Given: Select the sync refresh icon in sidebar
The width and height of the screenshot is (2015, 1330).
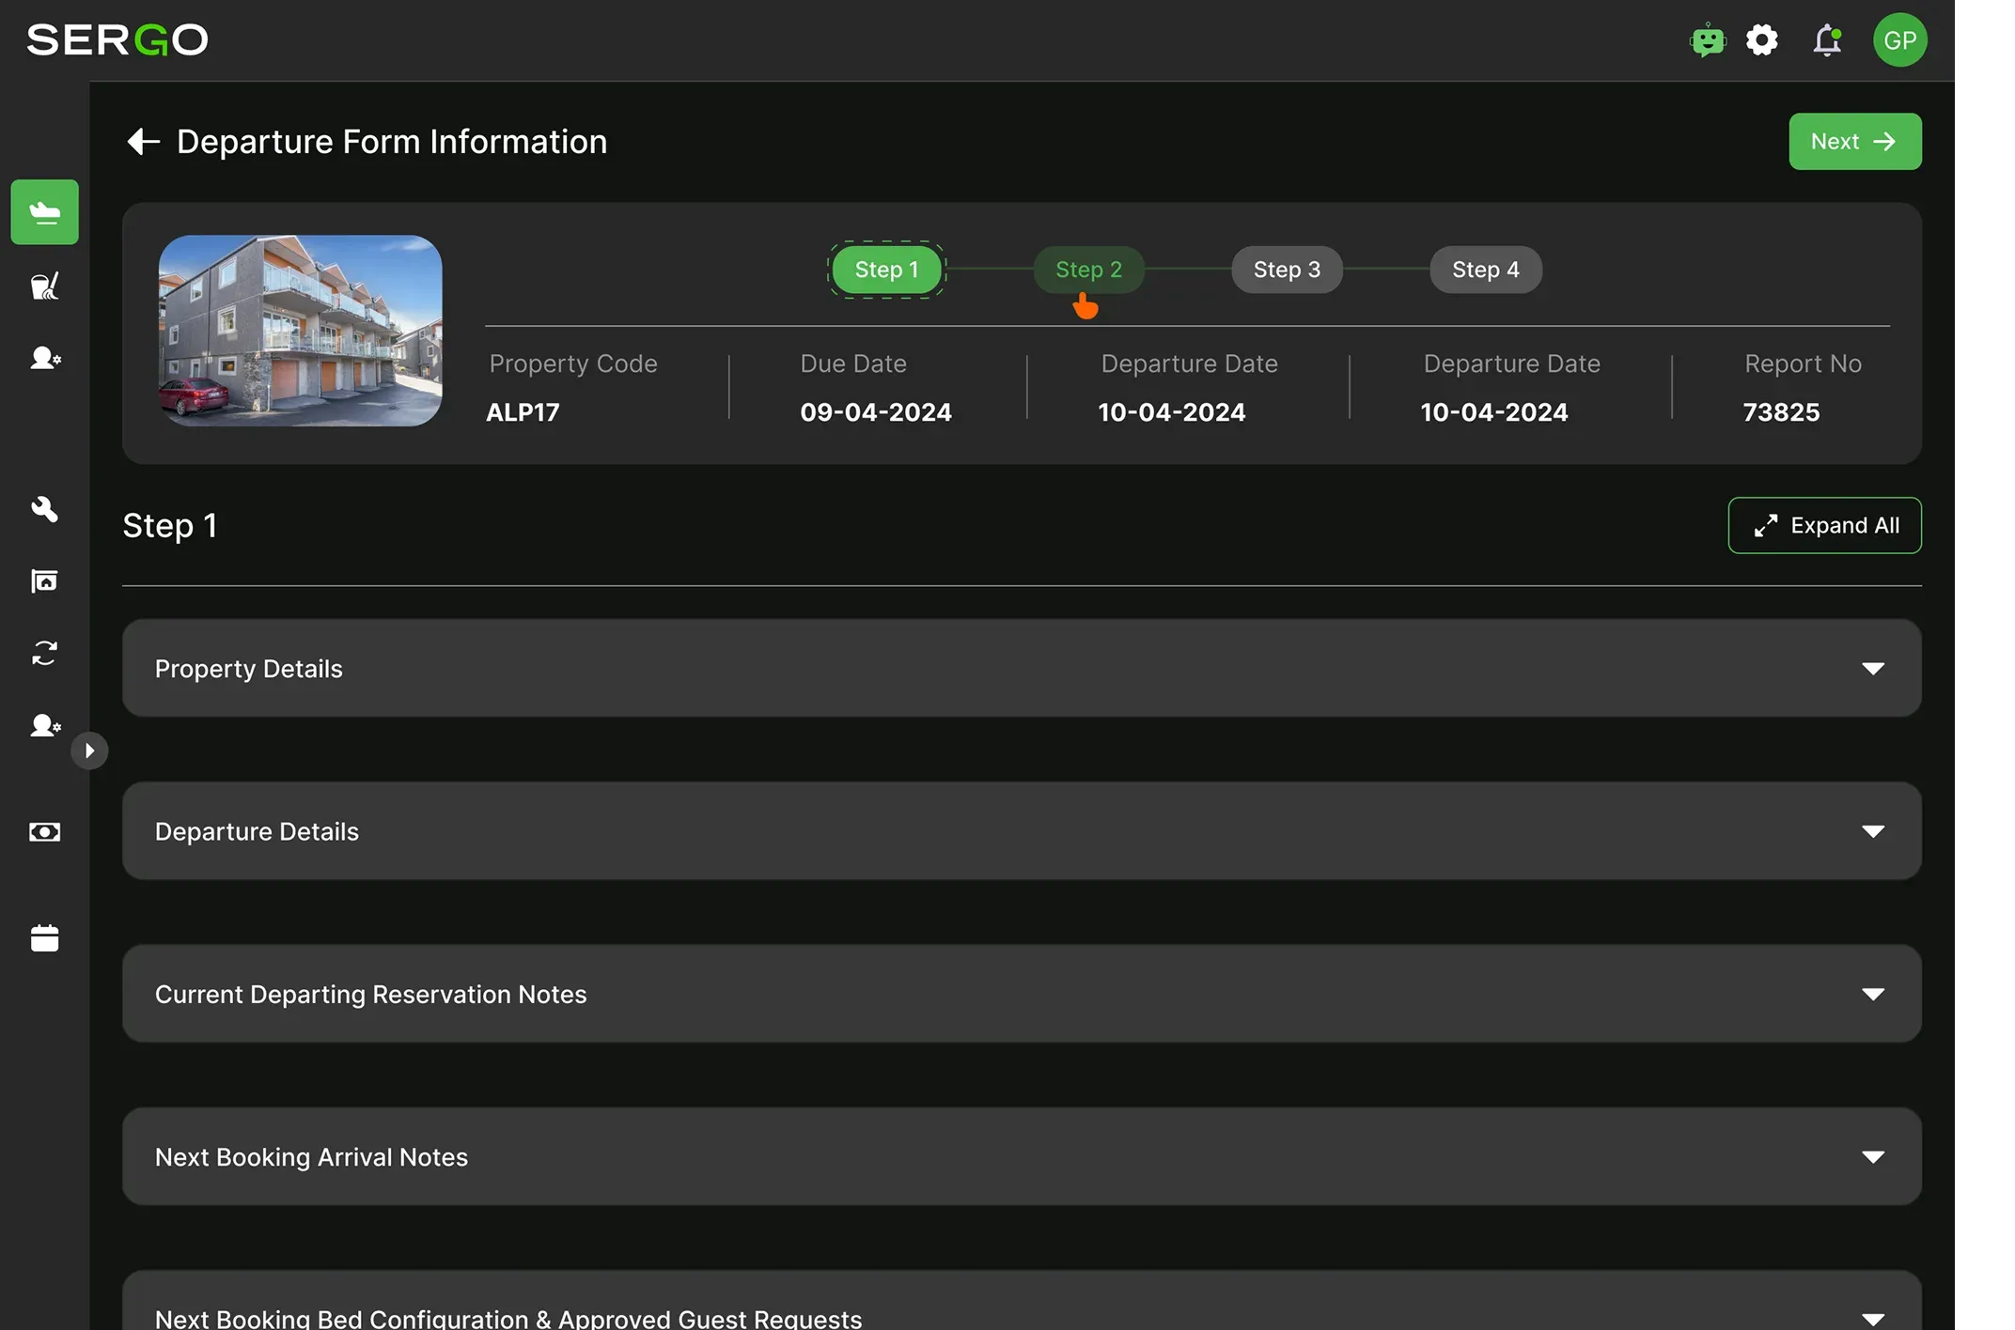Looking at the screenshot, I should 45,653.
